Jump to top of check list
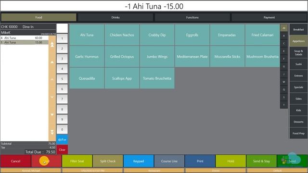Image resolution: width=308 pixels, height=173 pixels. tap(52, 45)
